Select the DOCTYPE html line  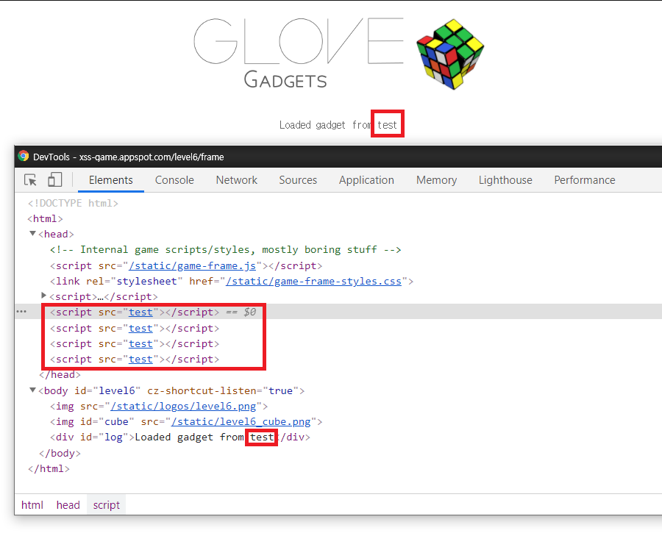pyautogui.click(x=73, y=204)
